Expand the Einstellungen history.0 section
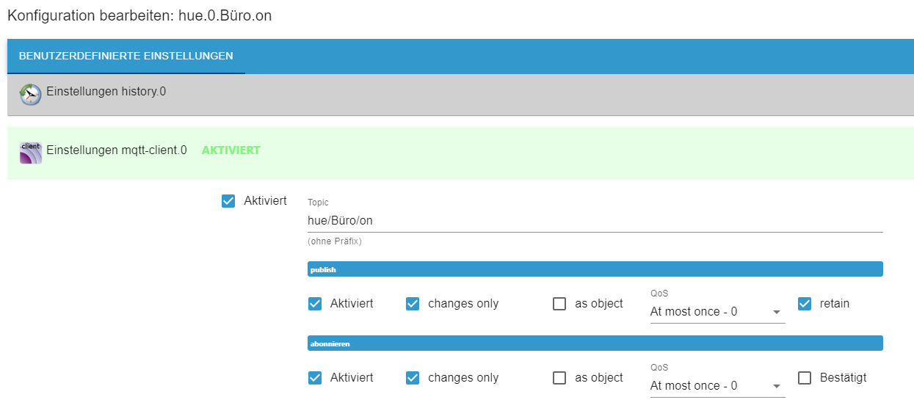The width and height of the screenshot is (914, 408). tap(460, 94)
